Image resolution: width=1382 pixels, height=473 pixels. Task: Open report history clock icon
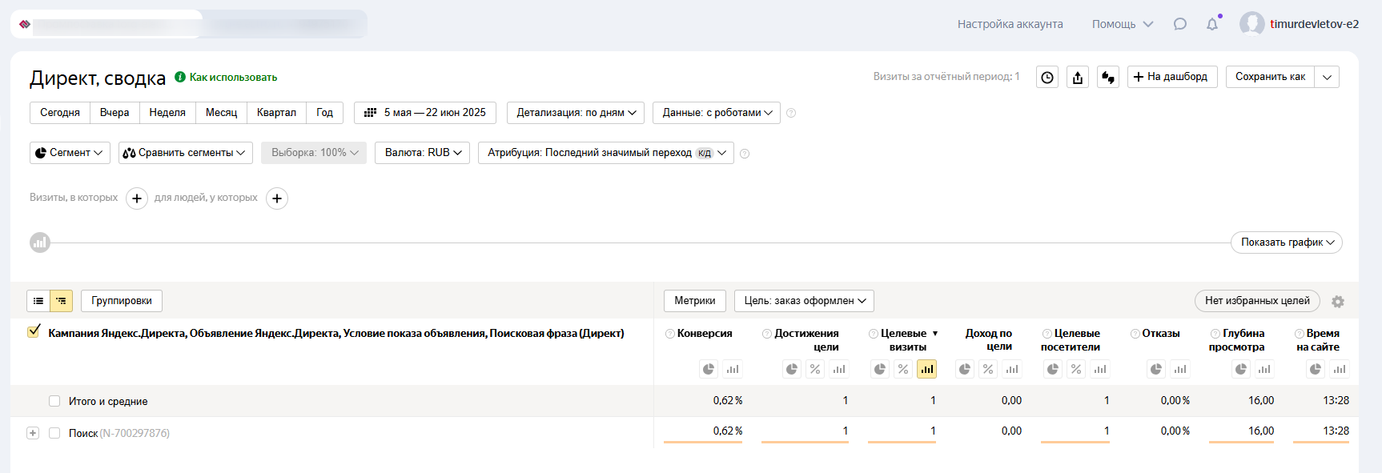(1047, 77)
